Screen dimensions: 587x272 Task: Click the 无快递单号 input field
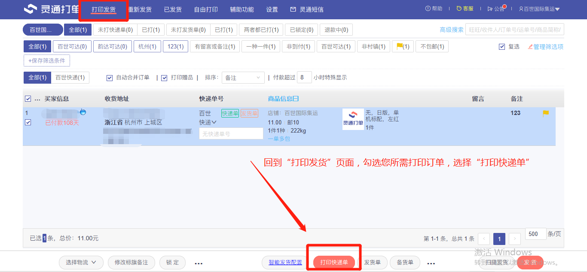pyautogui.click(x=231, y=134)
